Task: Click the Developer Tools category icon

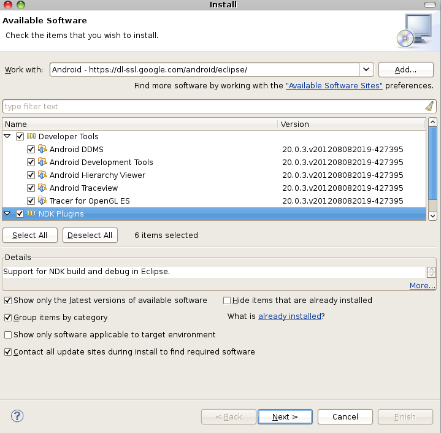Action: pos(31,136)
